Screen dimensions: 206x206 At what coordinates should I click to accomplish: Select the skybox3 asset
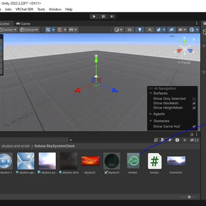tap(112, 163)
